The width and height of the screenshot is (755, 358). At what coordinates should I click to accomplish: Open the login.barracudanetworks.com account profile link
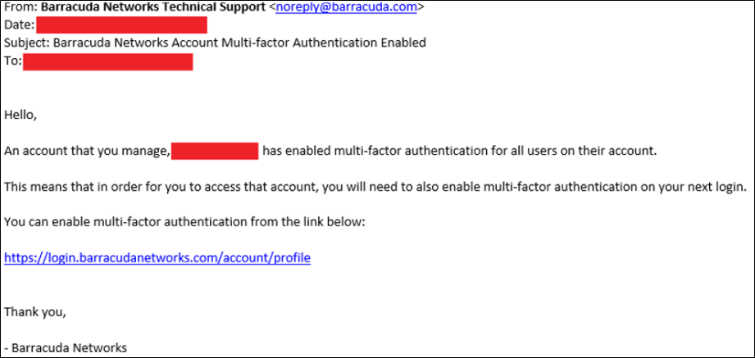pyautogui.click(x=157, y=258)
